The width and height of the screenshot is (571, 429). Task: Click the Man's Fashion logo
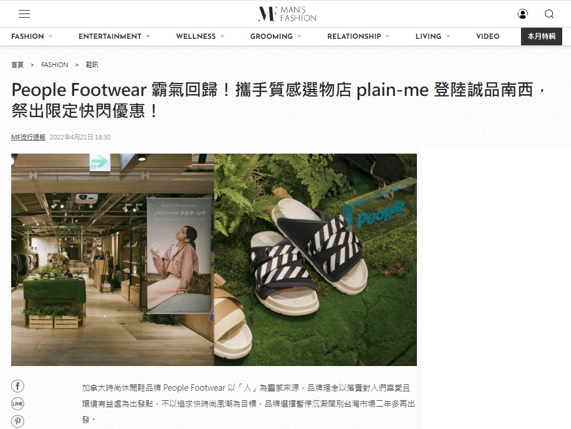[287, 14]
